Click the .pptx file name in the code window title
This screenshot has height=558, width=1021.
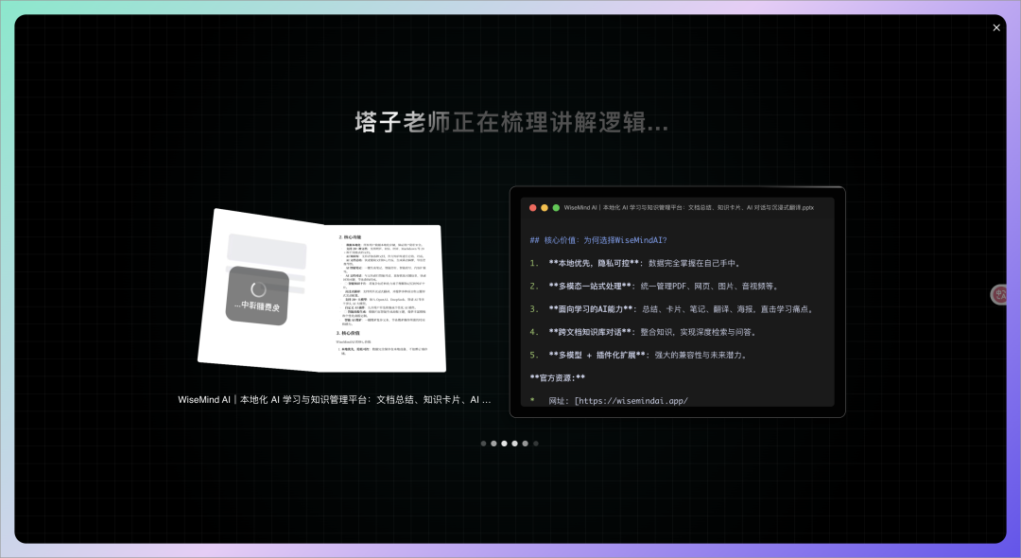click(689, 208)
